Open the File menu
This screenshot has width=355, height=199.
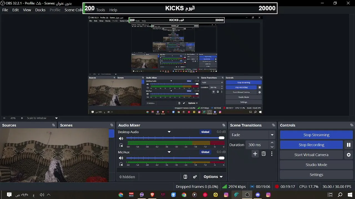pos(5,10)
